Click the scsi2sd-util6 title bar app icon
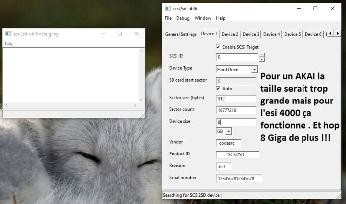The width and height of the screenshot is (346, 204). click(x=168, y=8)
